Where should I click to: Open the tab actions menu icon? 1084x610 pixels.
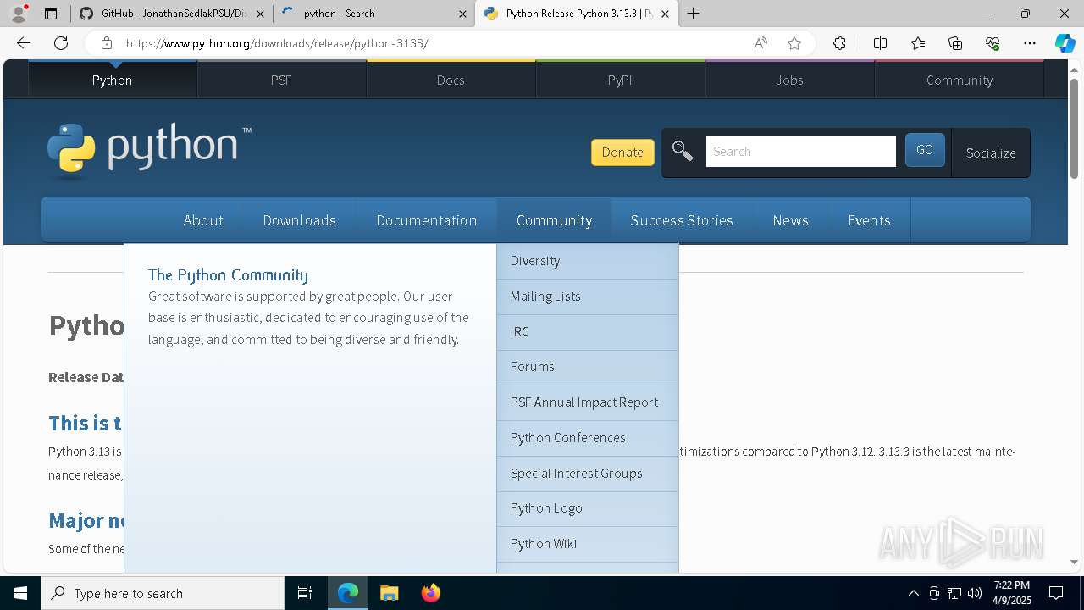51,14
